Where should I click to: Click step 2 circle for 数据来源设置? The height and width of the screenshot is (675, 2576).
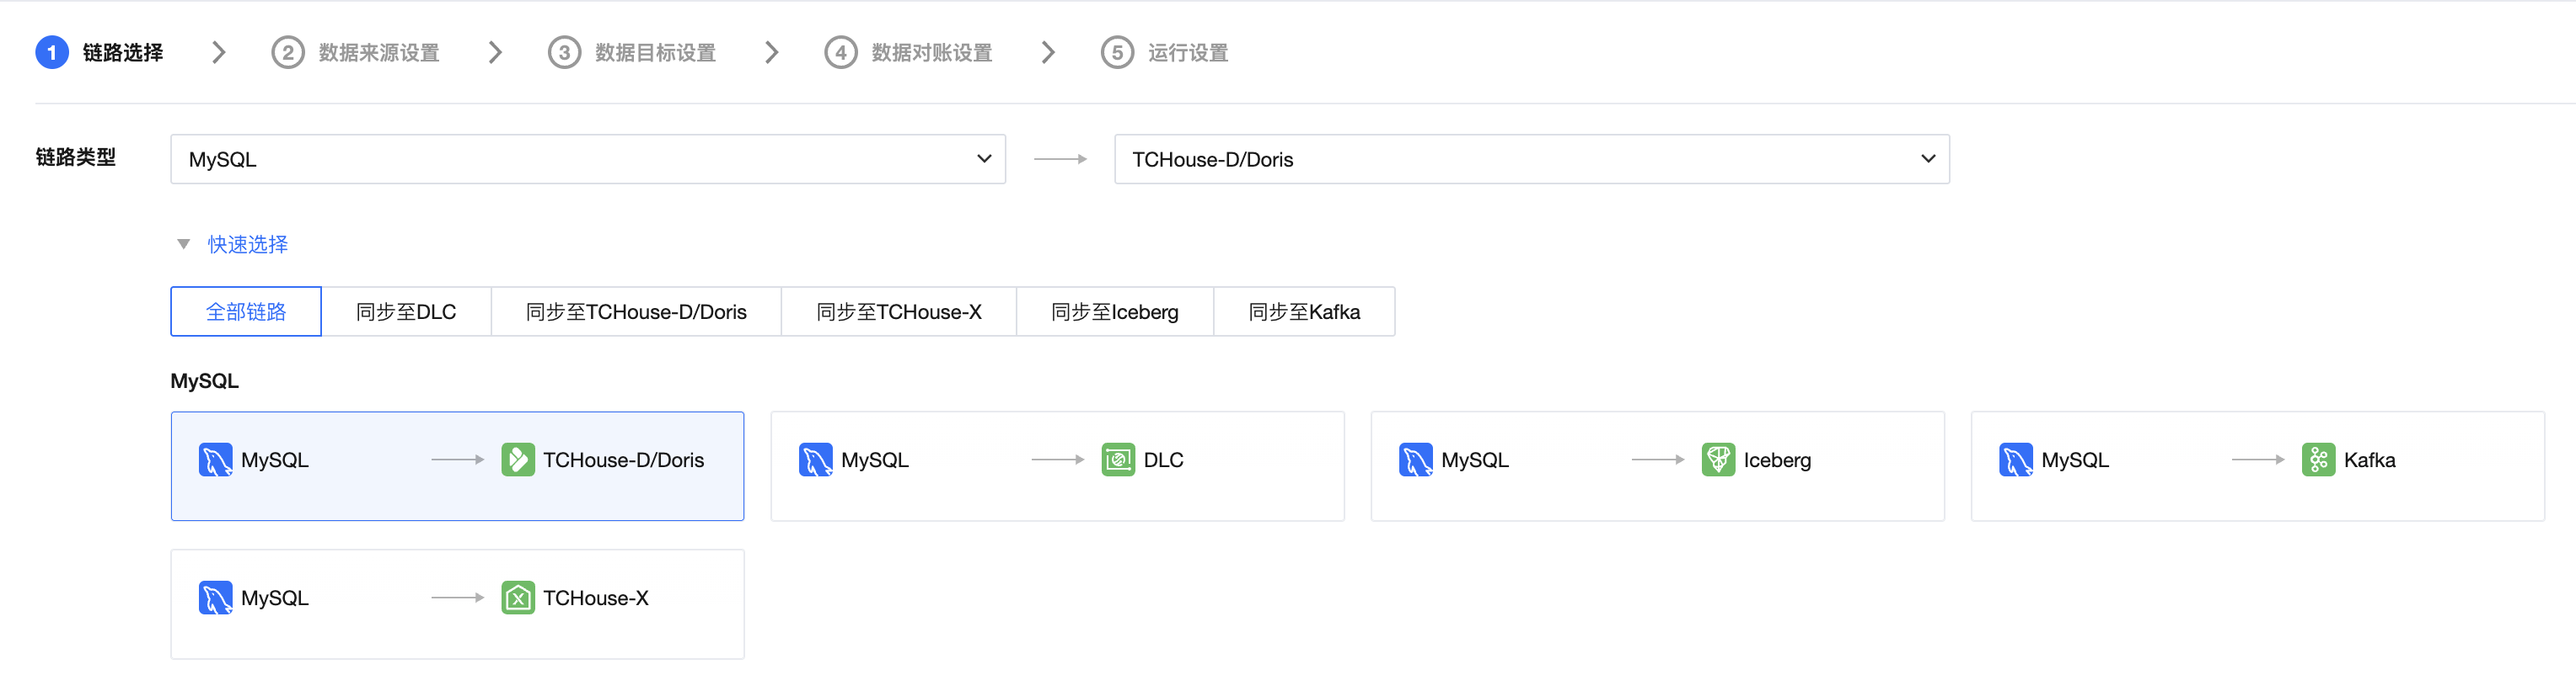click(288, 52)
